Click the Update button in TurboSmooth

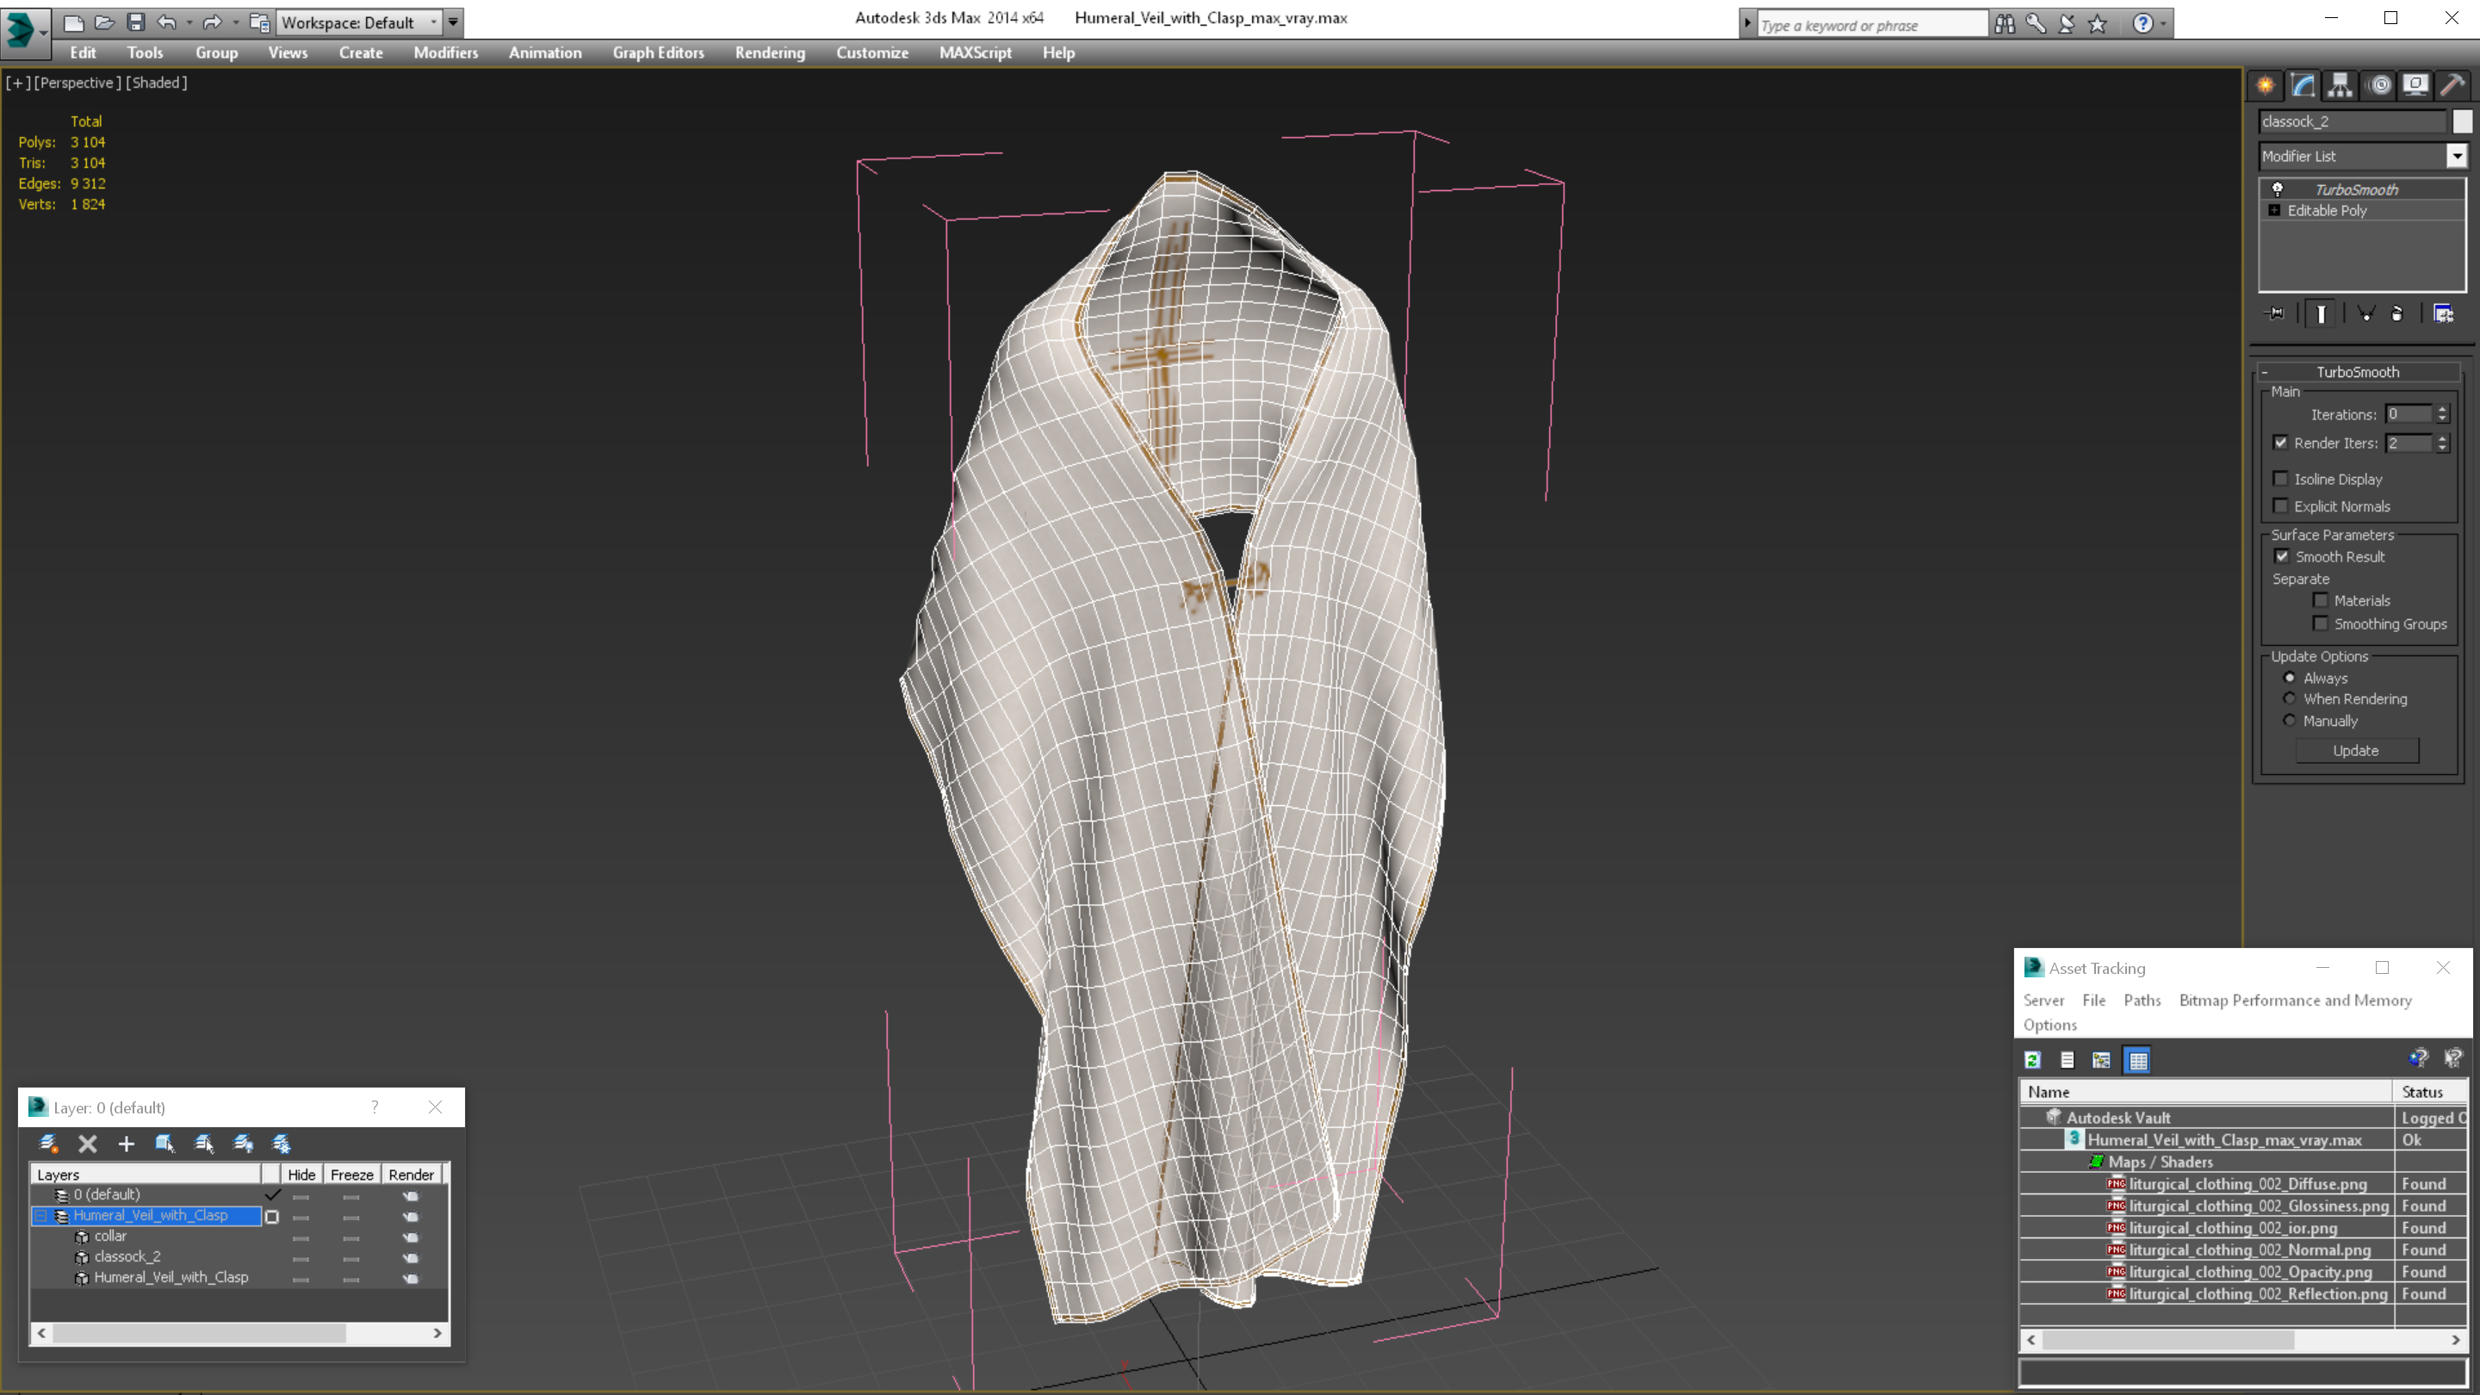pyautogui.click(x=2356, y=751)
